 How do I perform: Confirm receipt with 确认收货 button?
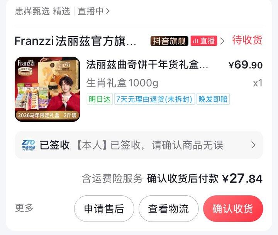pyautogui.click(x=233, y=209)
